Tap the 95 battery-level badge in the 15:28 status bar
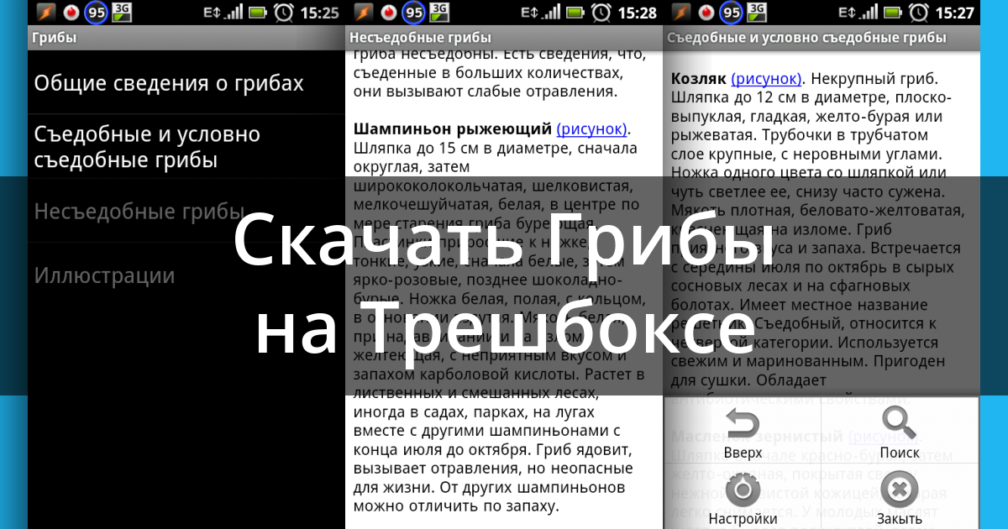The height and width of the screenshot is (529, 1008). coord(414,13)
